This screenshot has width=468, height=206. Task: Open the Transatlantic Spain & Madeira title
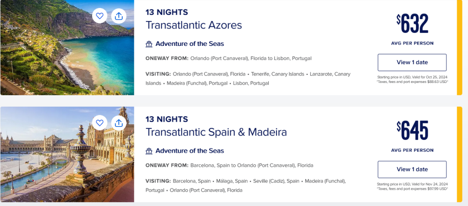tap(216, 132)
